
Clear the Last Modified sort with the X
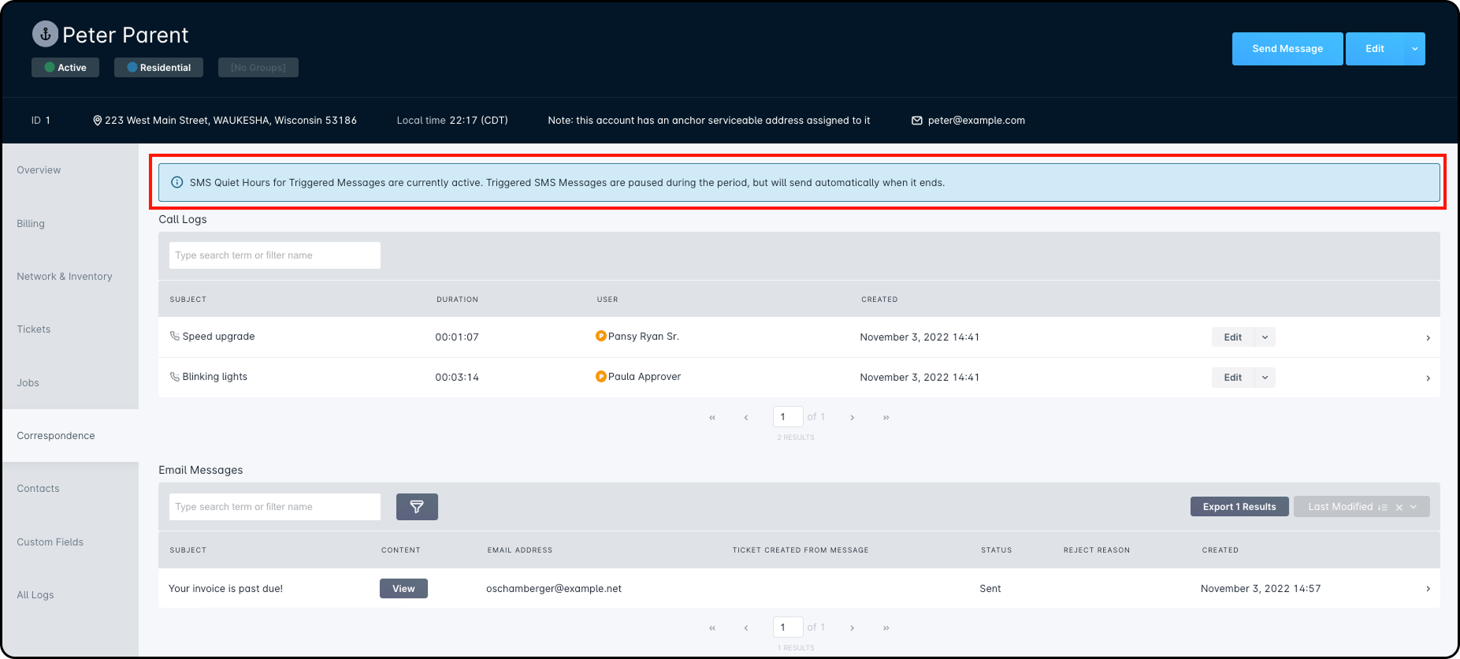point(1399,507)
